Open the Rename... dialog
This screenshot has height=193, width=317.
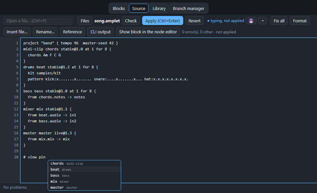(x=45, y=32)
